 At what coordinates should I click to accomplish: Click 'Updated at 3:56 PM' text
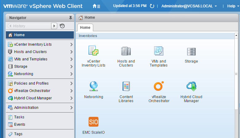(130, 6)
